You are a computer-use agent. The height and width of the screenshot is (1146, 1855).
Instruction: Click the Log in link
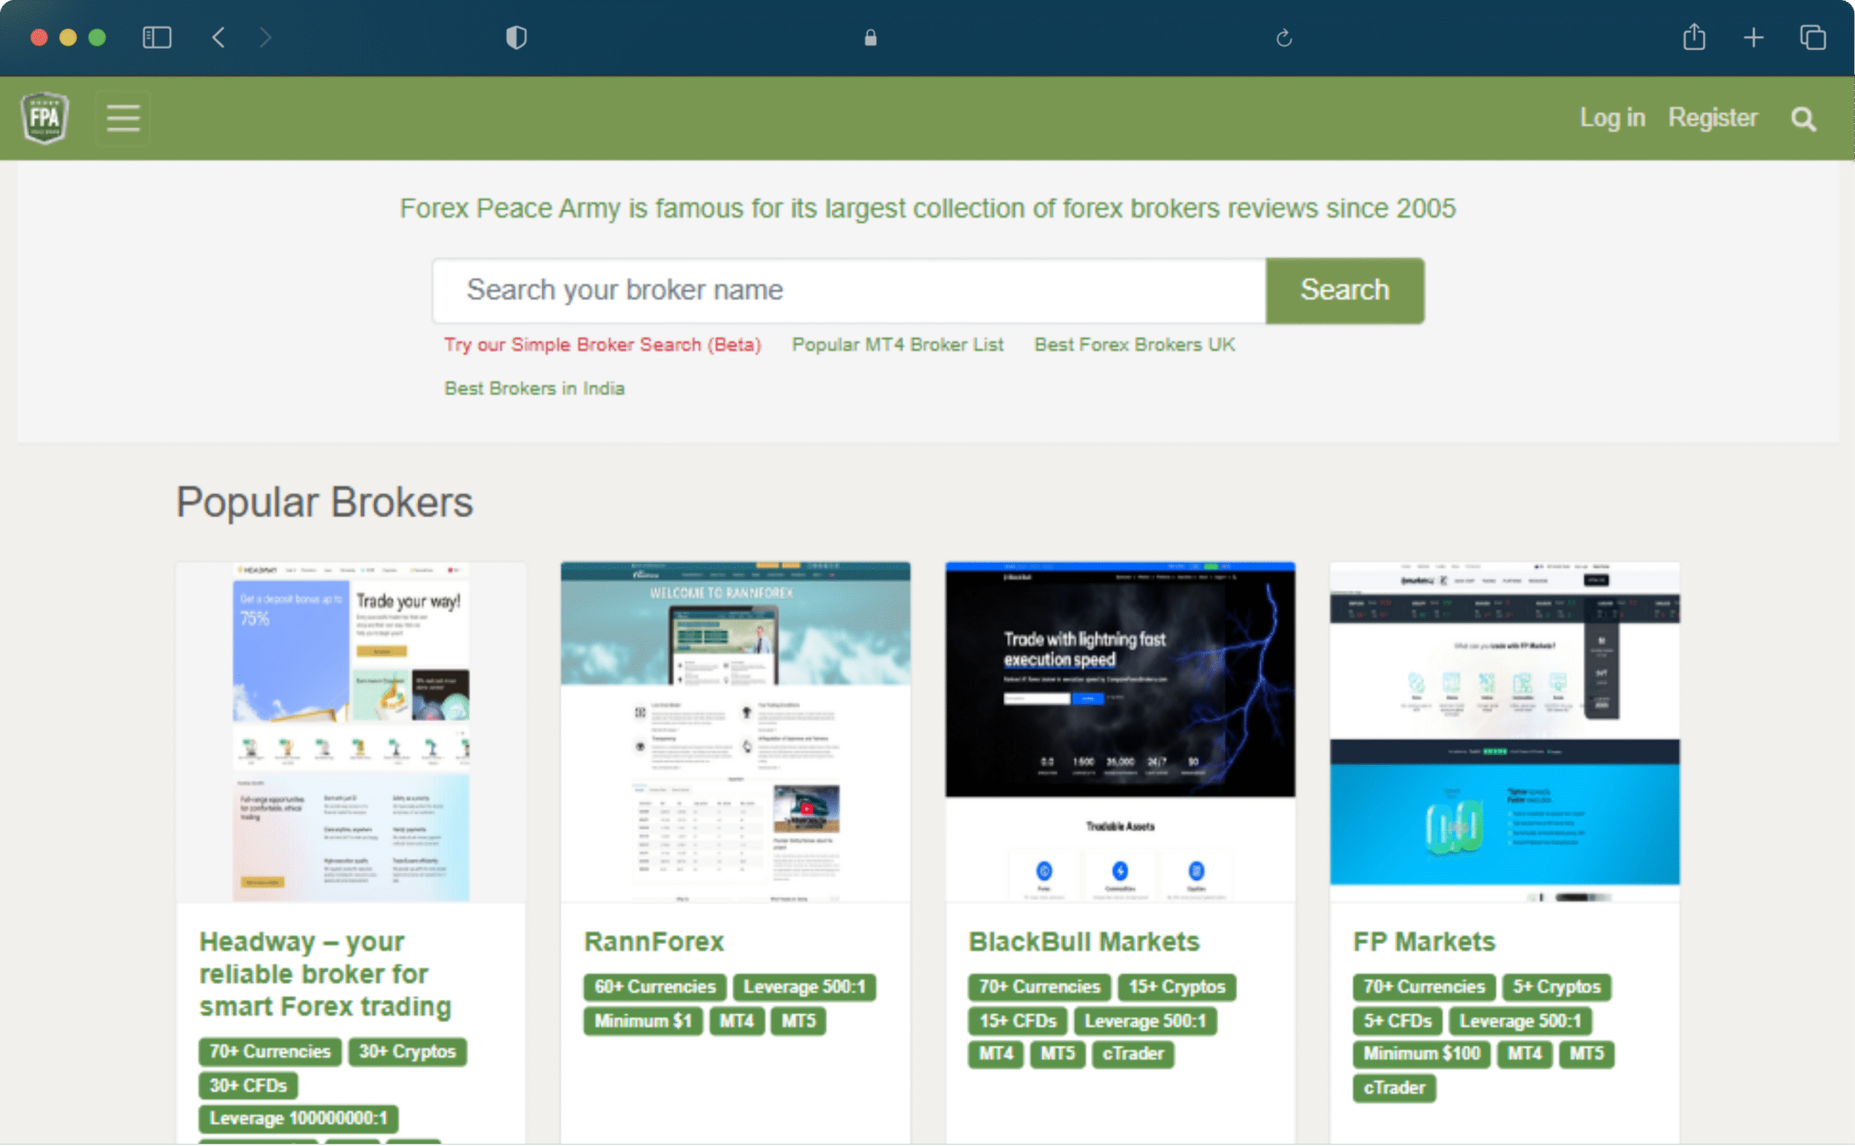(1612, 117)
